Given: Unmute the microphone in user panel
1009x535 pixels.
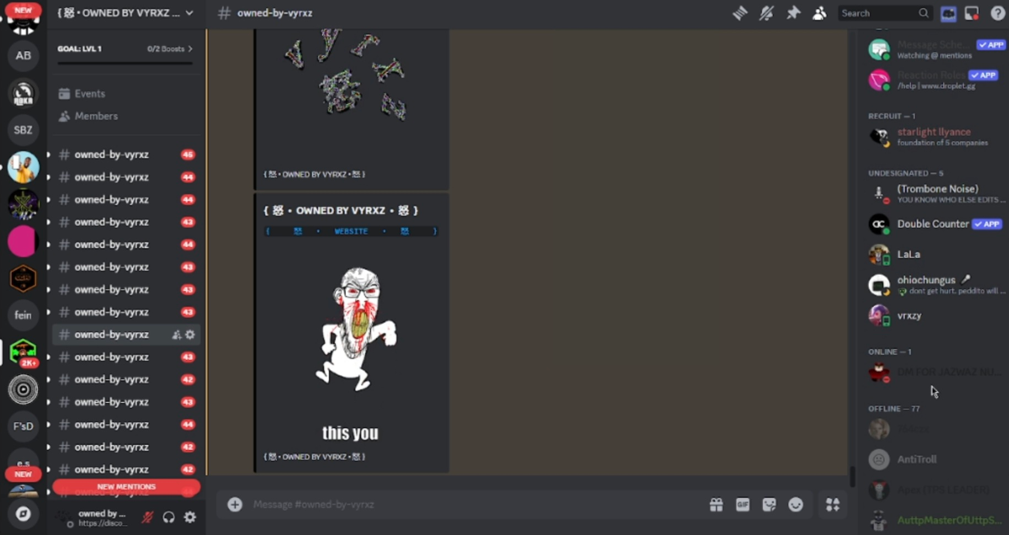Looking at the screenshot, I should pyautogui.click(x=147, y=517).
